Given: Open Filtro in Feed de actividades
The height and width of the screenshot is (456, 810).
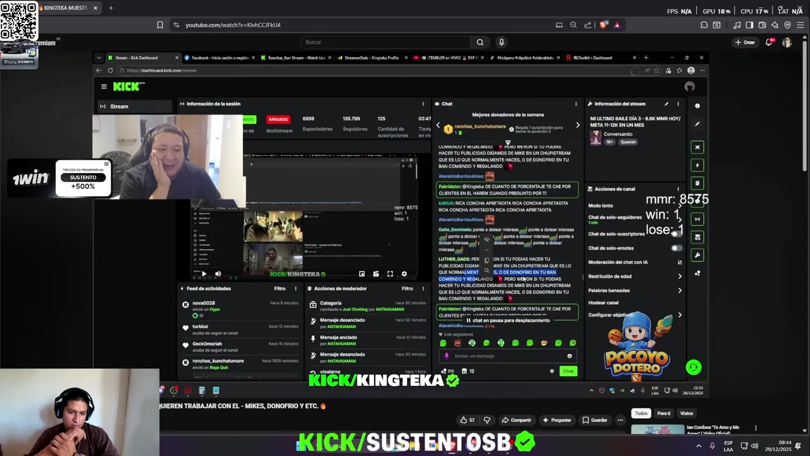Looking at the screenshot, I should click(280, 289).
